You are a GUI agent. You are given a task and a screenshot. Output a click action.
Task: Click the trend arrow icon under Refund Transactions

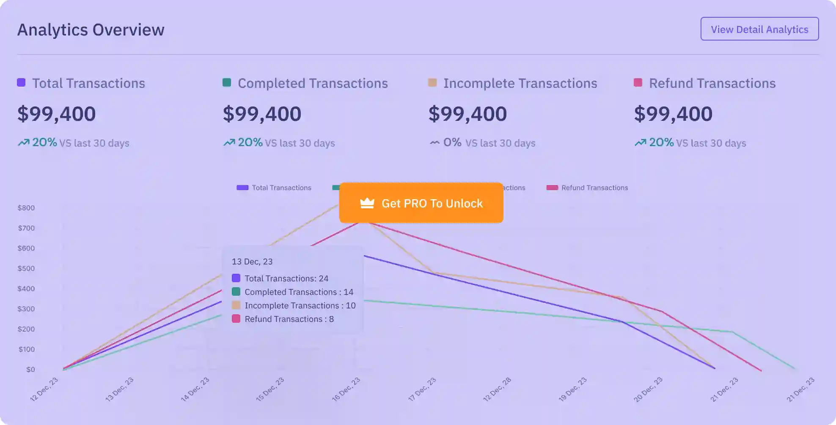point(640,142)
